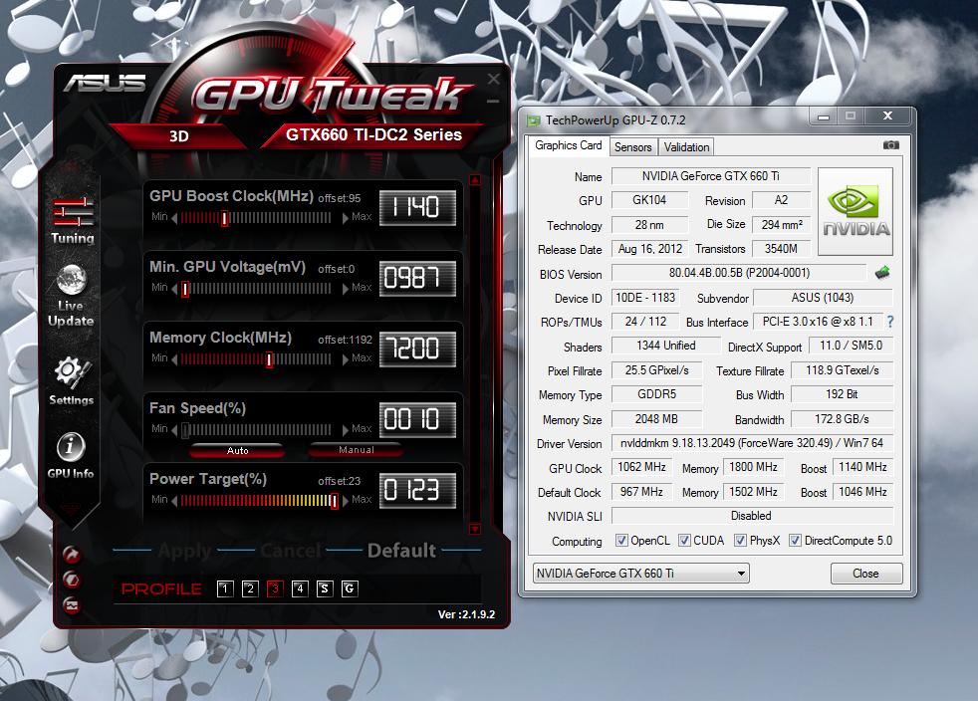This screenshot has height=701, width=978.
Task: Increase Power Target with Max arrow
Action: pyautogui.click(x=345, y=501)
